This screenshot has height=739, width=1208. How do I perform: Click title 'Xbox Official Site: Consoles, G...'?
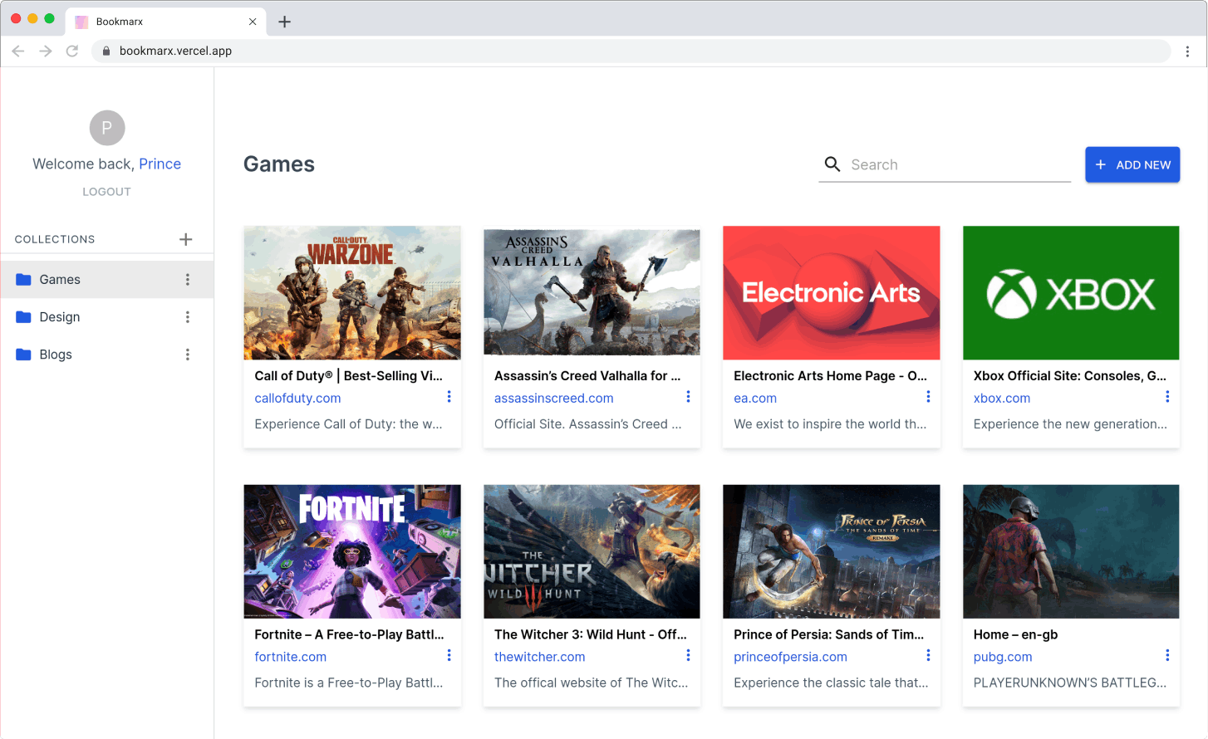pyautogui.click(x=1070, y=376)
